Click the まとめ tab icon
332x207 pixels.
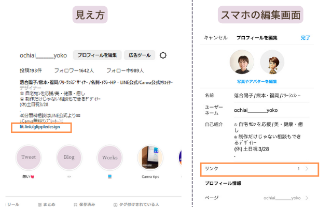point(39,204)
